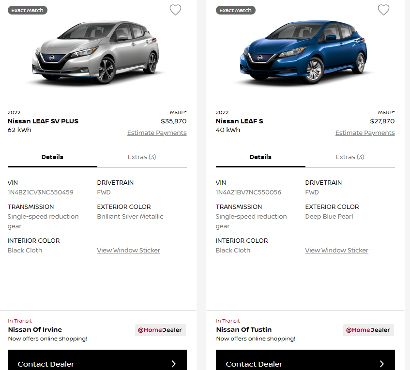The width and height of the screenshot is (410, 370).
Task: Click VIN 1N4BZ1CV3NC550459
Action: coord(41,192)
